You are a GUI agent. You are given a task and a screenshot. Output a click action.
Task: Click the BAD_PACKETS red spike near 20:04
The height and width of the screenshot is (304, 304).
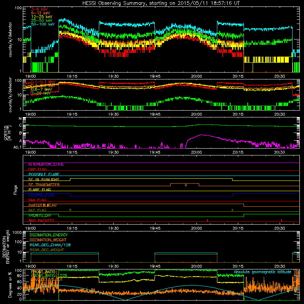[x=207, y=220]
